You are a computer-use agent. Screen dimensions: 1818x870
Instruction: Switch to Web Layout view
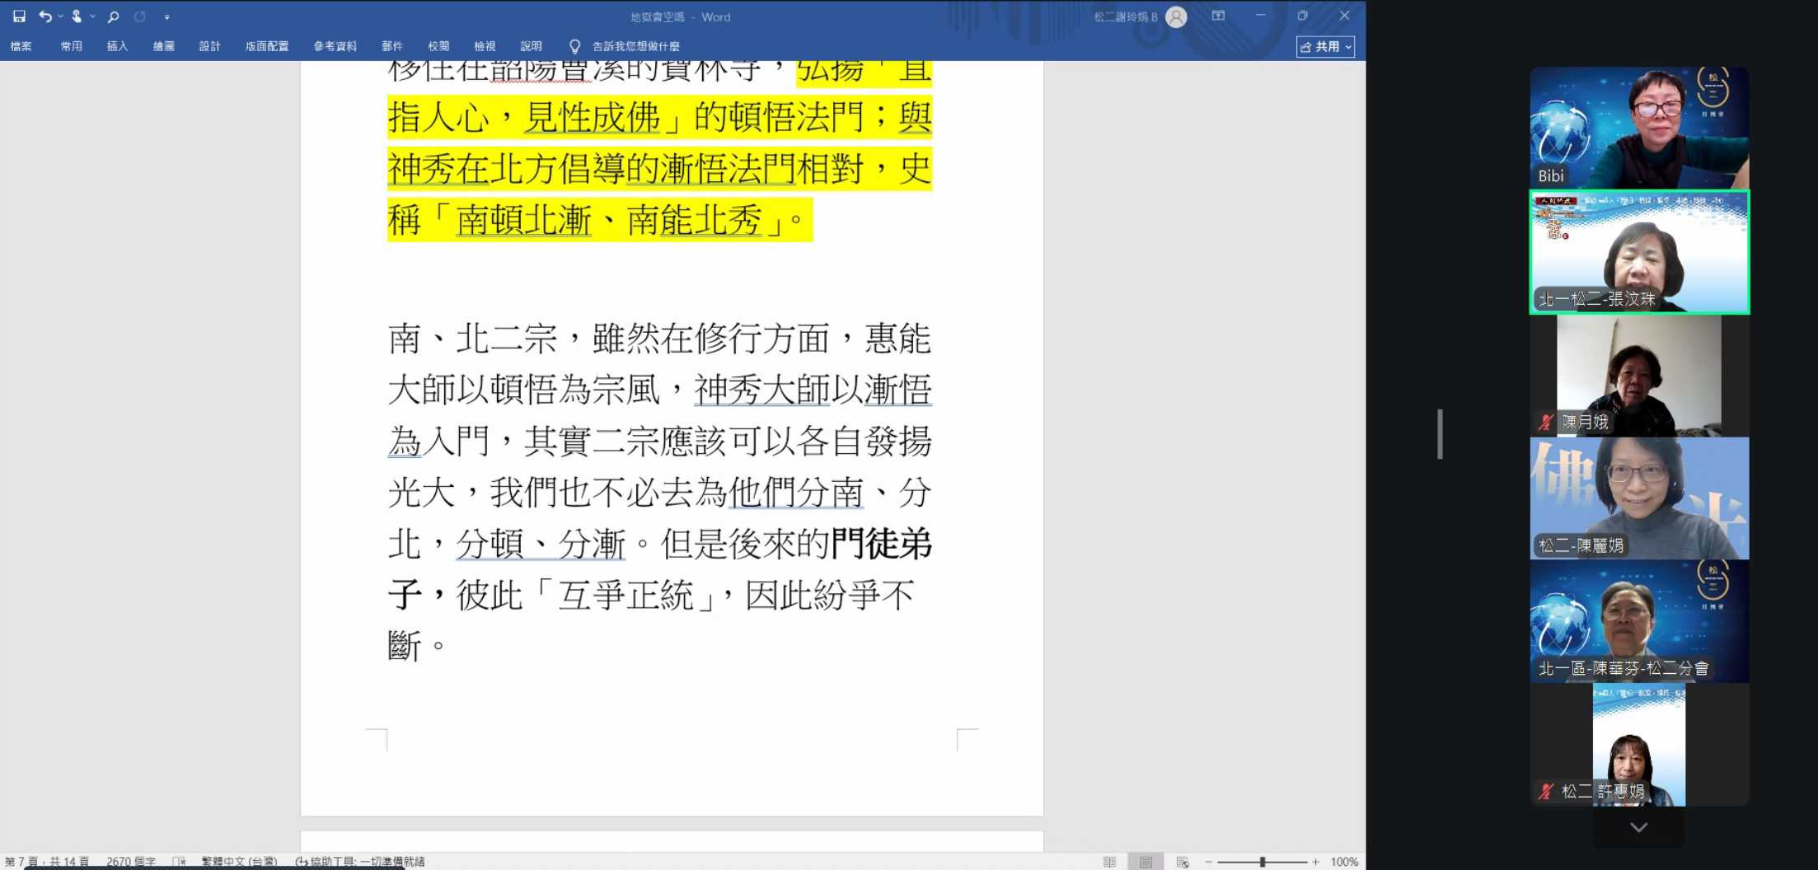(1183, 862)
